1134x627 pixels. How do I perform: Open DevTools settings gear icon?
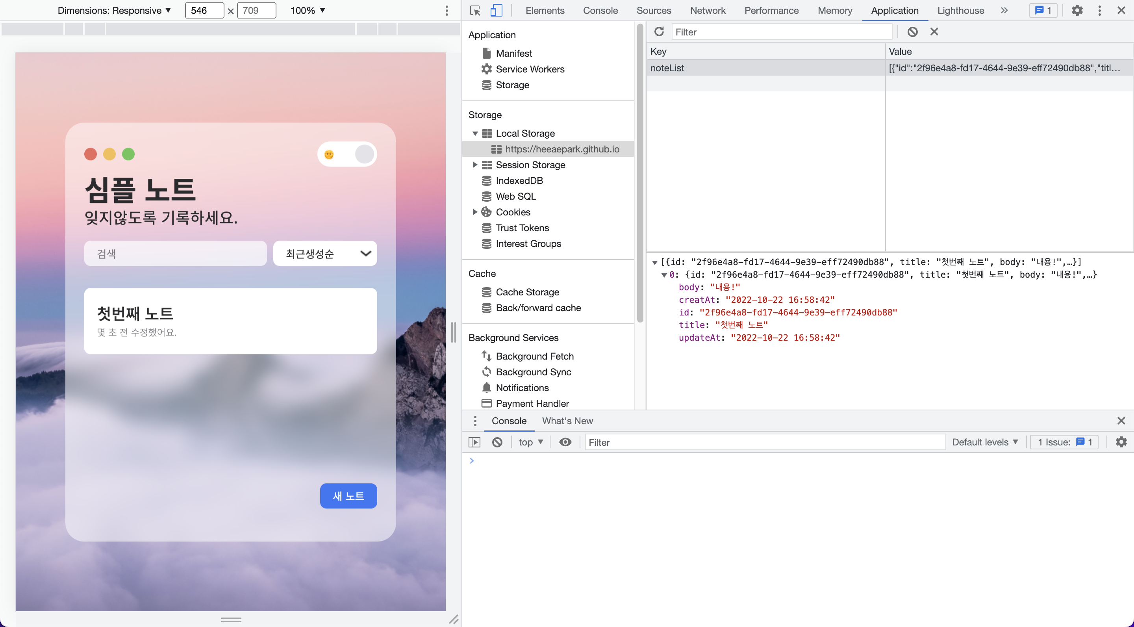1077,11
